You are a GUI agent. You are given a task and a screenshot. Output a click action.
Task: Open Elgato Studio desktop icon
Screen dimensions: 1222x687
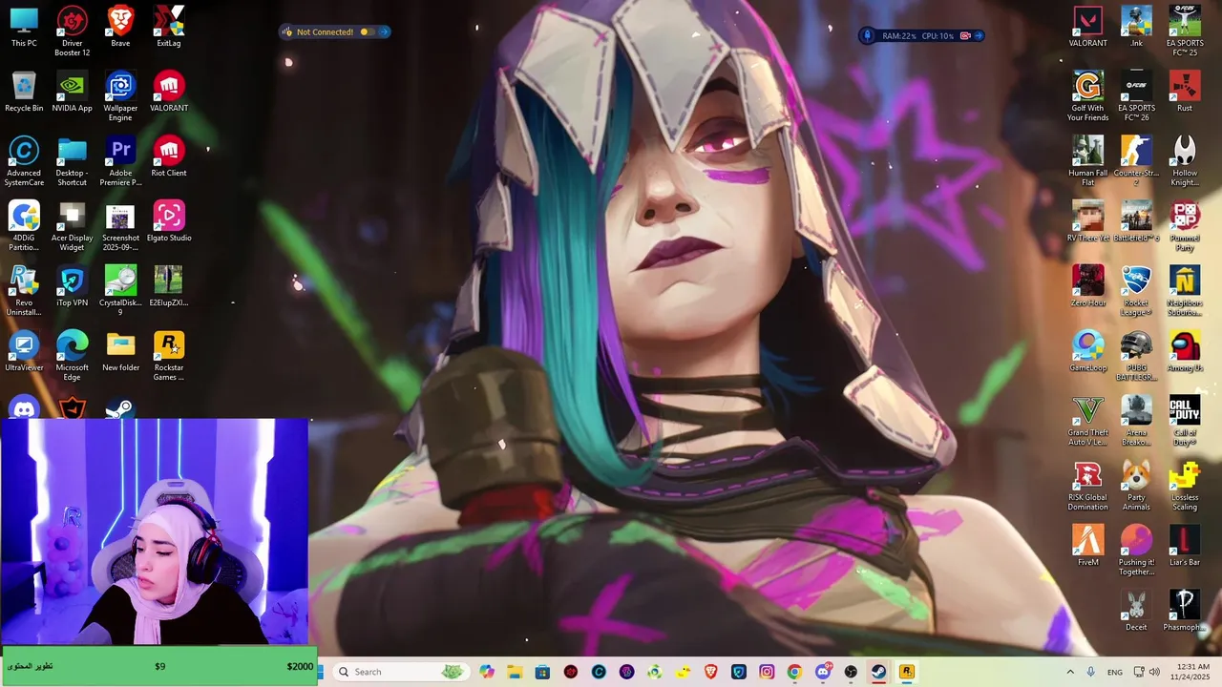169,221
